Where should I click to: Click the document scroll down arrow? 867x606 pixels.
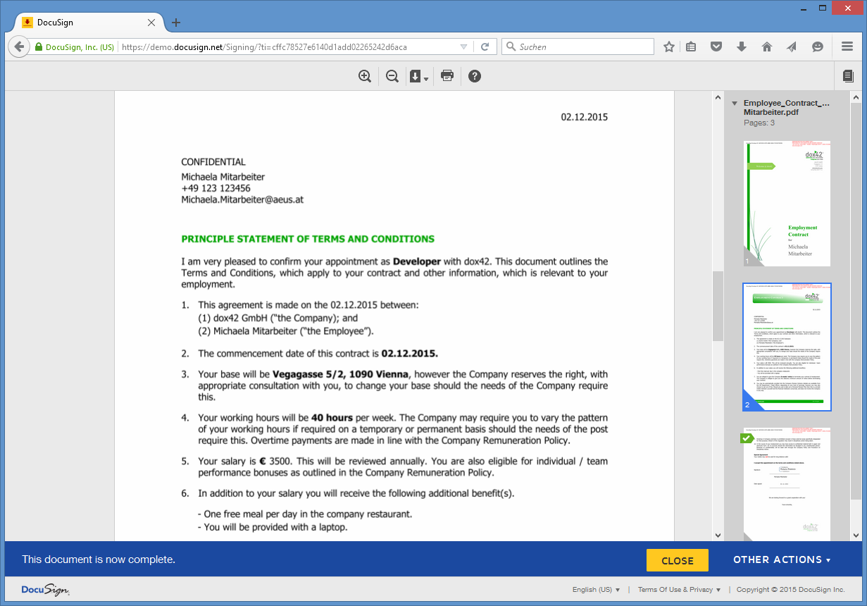(718, 536)
